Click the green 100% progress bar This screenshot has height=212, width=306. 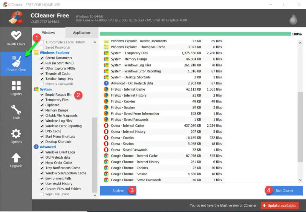click(195, 34)
